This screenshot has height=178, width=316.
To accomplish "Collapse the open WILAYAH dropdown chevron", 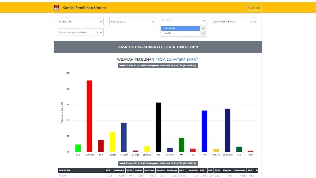I will (x=204, y=21).
